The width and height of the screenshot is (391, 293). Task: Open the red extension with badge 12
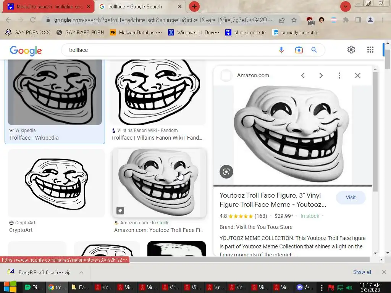(x=310, y=21)
